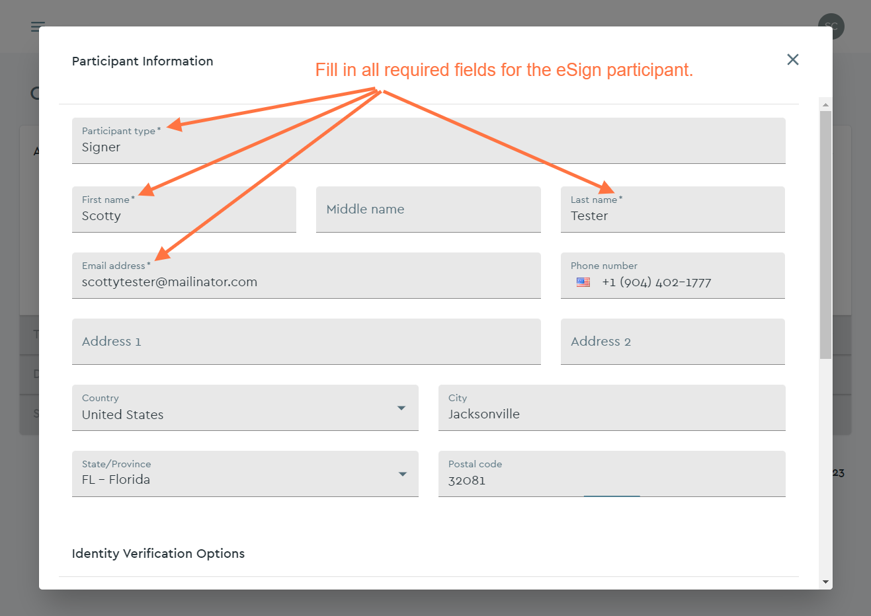Open the Participant type dropdown
The image size is (871, 616).
429,141
